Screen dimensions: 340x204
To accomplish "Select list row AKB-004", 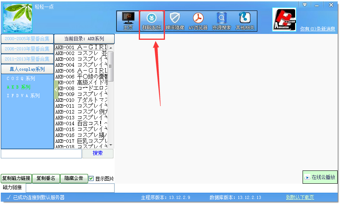I will click(81, 65).
